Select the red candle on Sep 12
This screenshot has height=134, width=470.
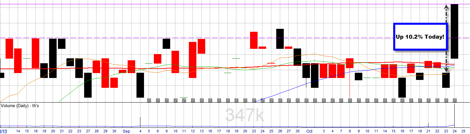193,60
